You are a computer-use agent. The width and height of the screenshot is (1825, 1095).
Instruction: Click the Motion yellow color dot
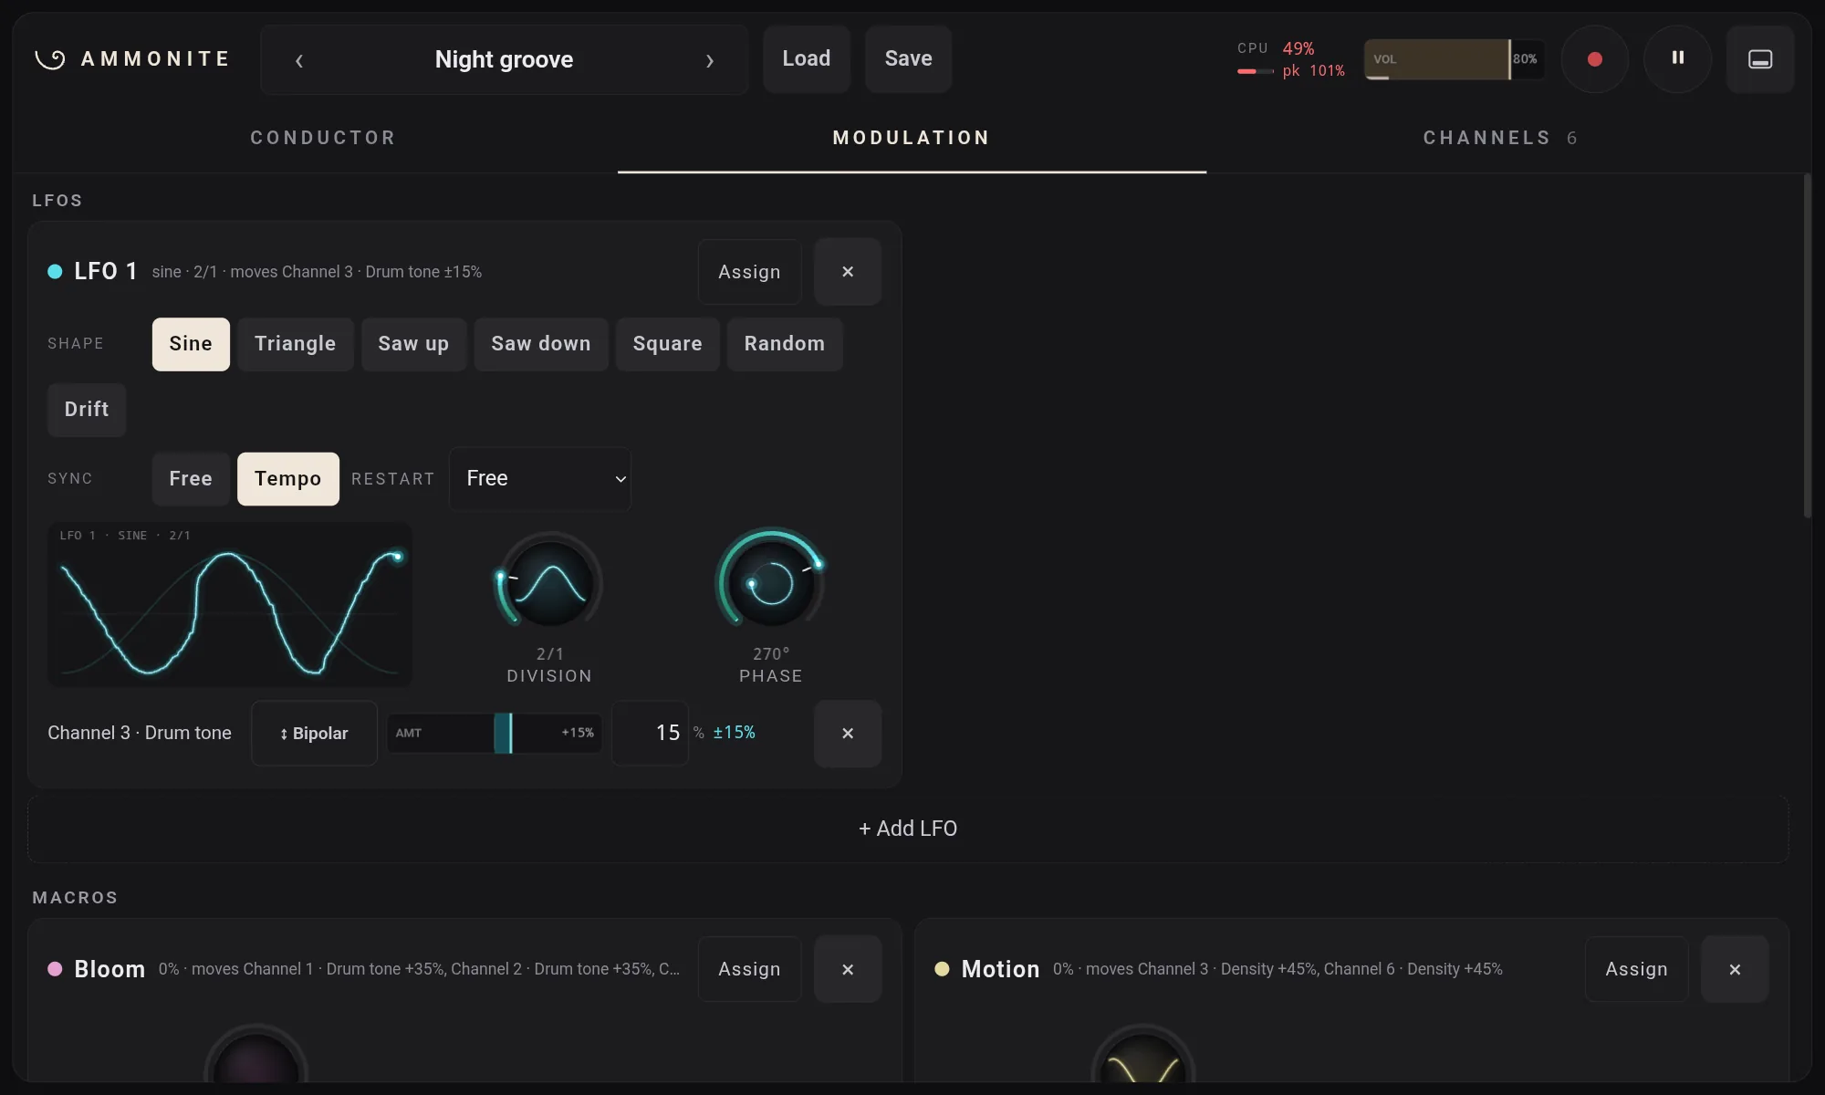[942, 968]
